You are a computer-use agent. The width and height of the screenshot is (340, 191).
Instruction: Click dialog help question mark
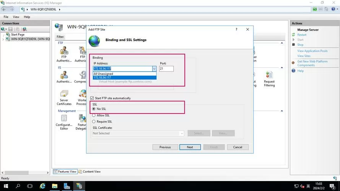236,29
